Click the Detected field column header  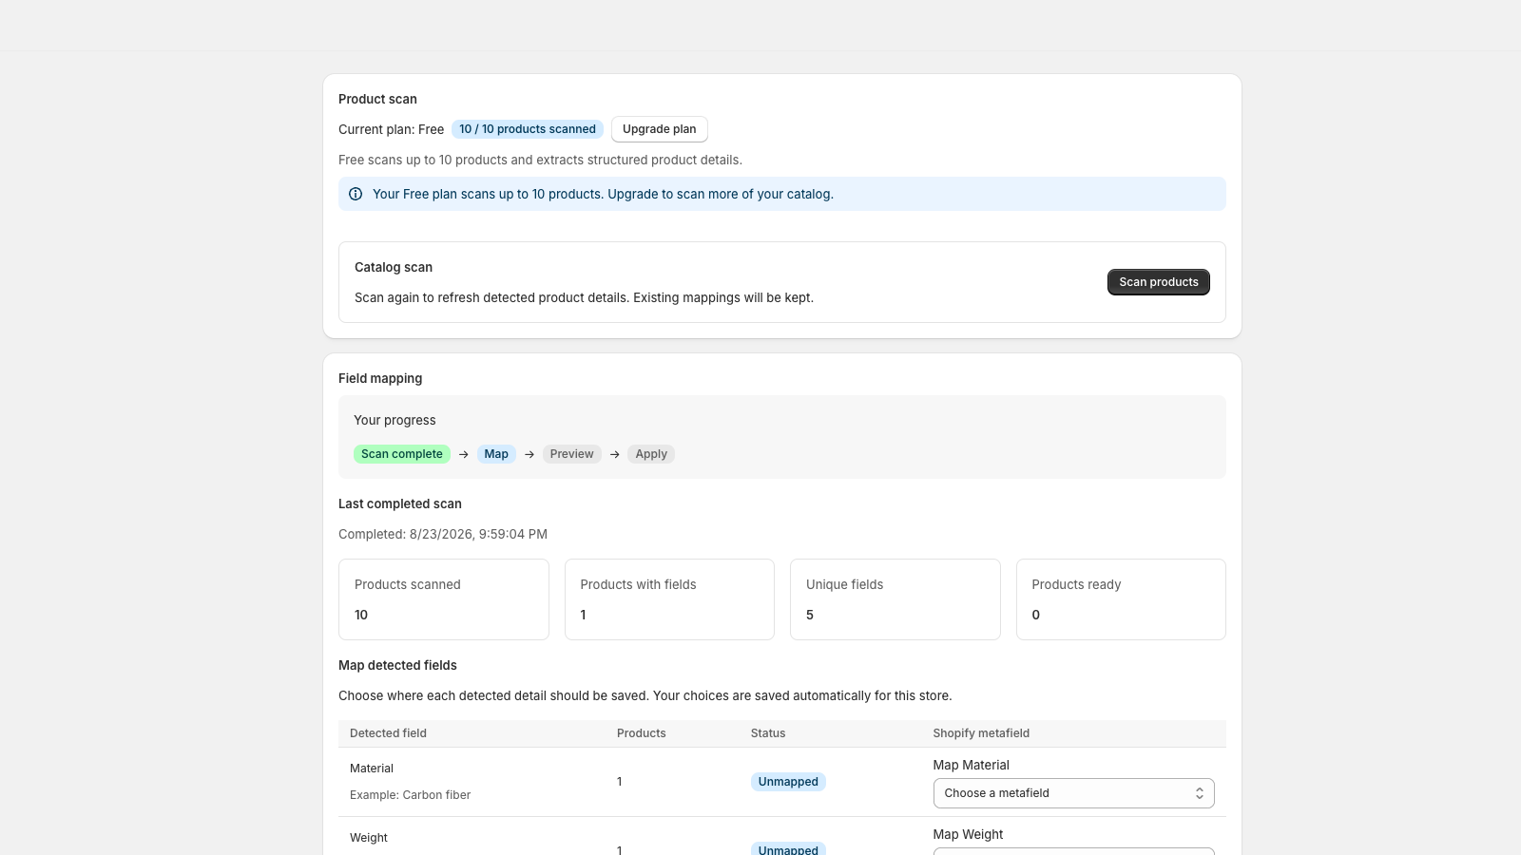point(388,733)
